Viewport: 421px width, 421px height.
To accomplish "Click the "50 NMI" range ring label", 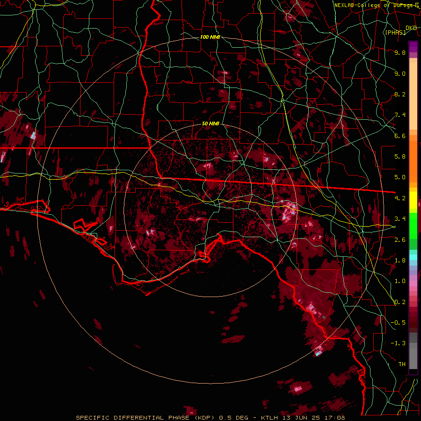I will 210,124.
